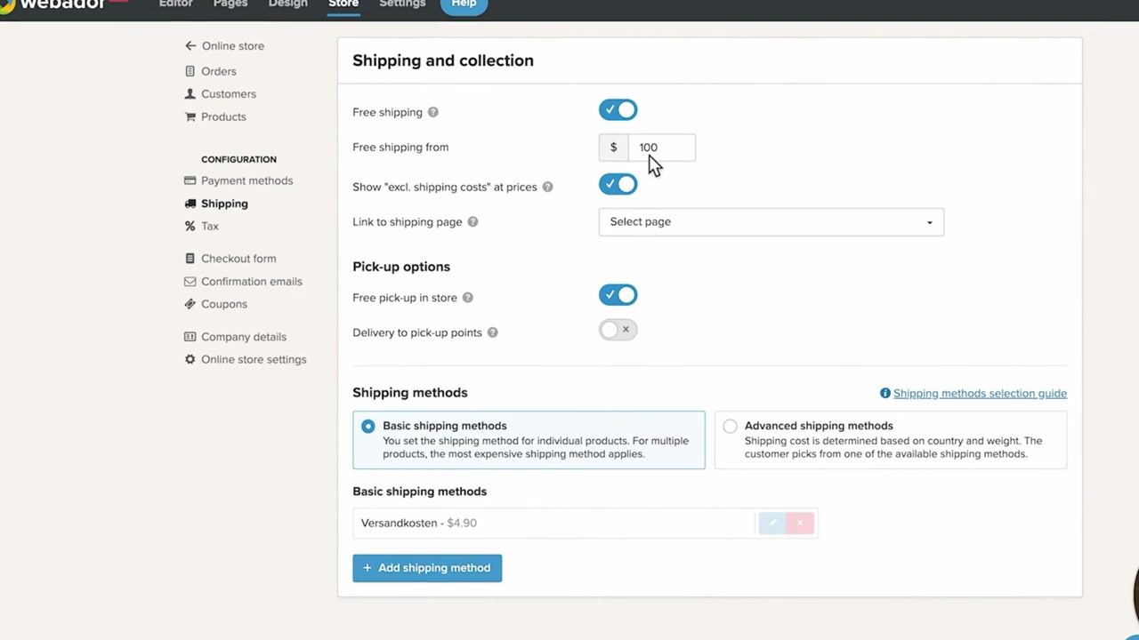Open the Design tab
The image size is (1139, 640).
pos(288,4)
